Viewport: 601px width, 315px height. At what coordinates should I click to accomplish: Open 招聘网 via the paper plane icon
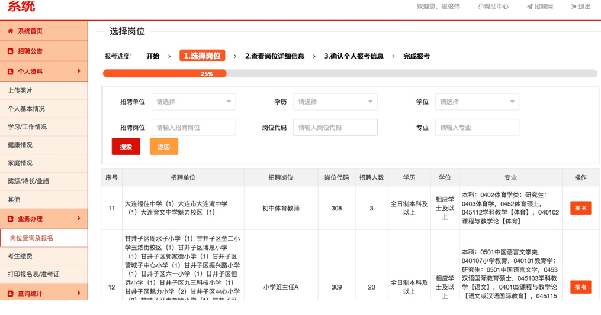pos(530,7)
